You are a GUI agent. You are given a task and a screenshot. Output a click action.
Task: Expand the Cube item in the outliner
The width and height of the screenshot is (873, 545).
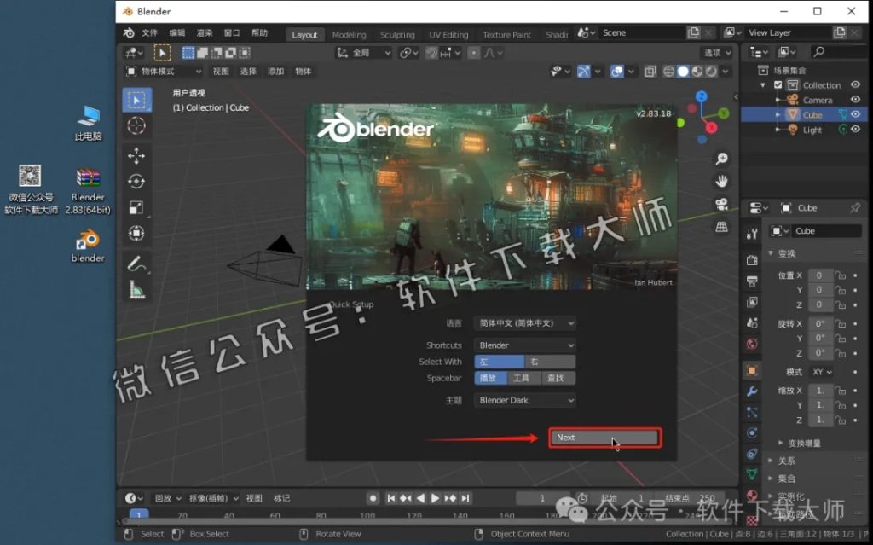tap(778, 114)
